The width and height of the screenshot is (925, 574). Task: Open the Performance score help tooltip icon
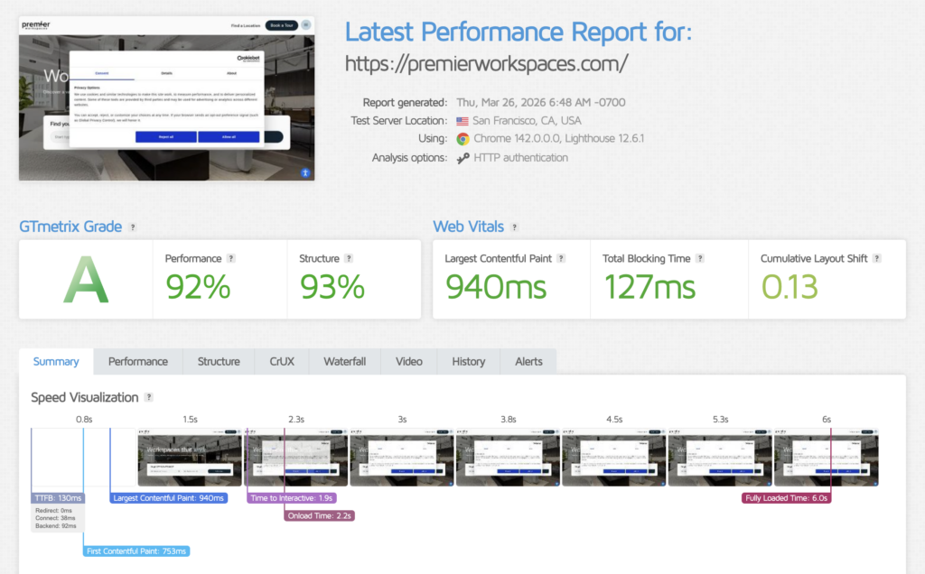point(231,259)
